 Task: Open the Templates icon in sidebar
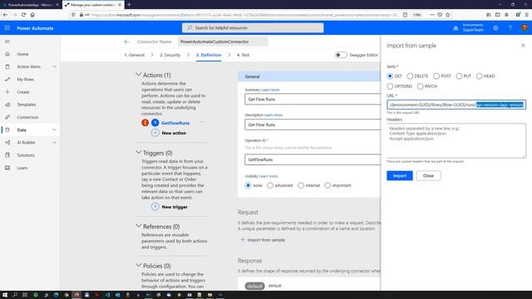7,105
